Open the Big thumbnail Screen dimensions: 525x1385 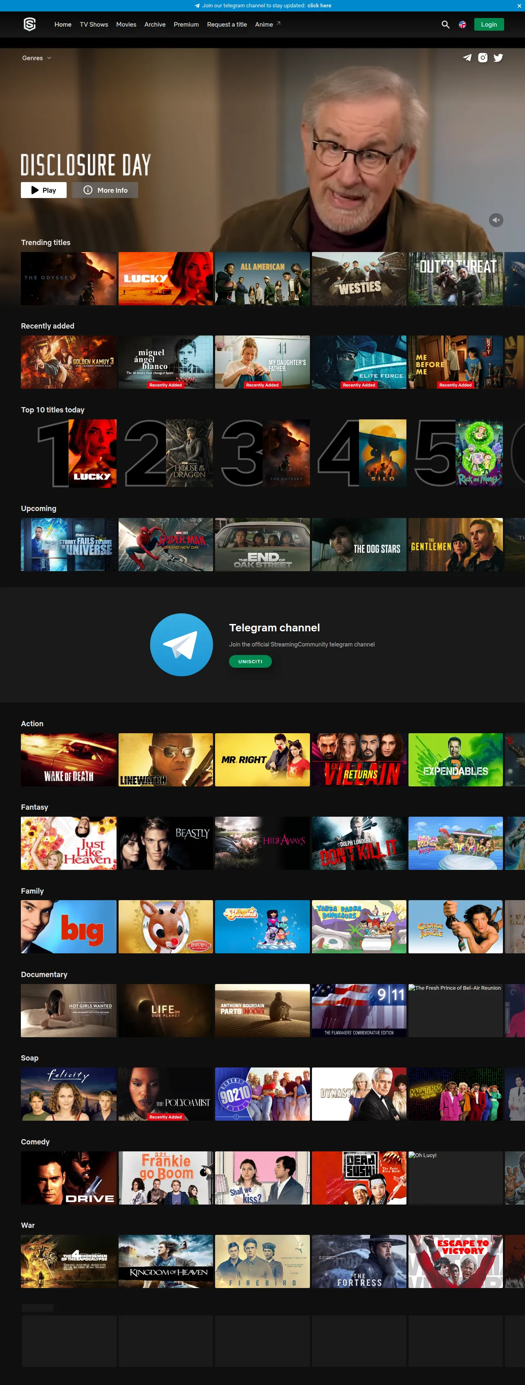(69, 926)
